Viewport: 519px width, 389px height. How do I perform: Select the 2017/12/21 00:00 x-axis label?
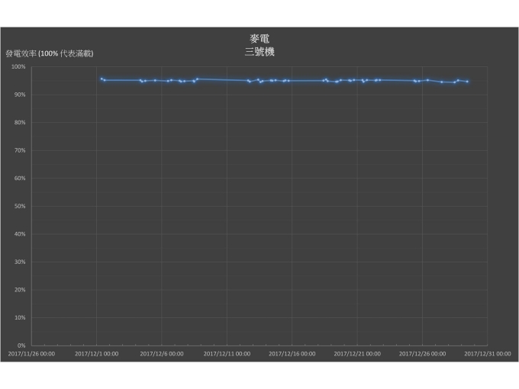point(357,354)
